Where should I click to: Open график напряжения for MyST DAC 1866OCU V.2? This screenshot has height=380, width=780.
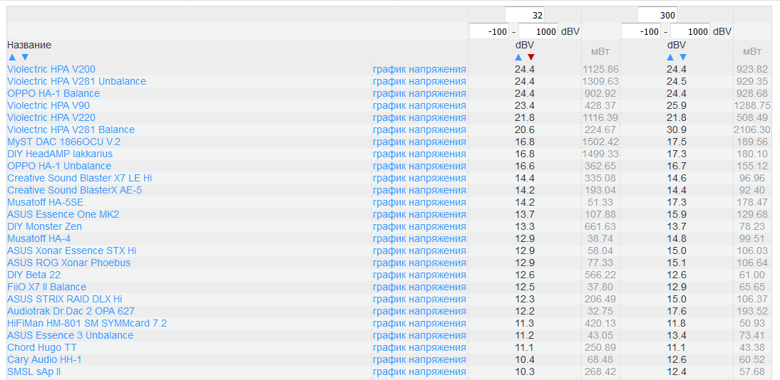coord(419,142)
